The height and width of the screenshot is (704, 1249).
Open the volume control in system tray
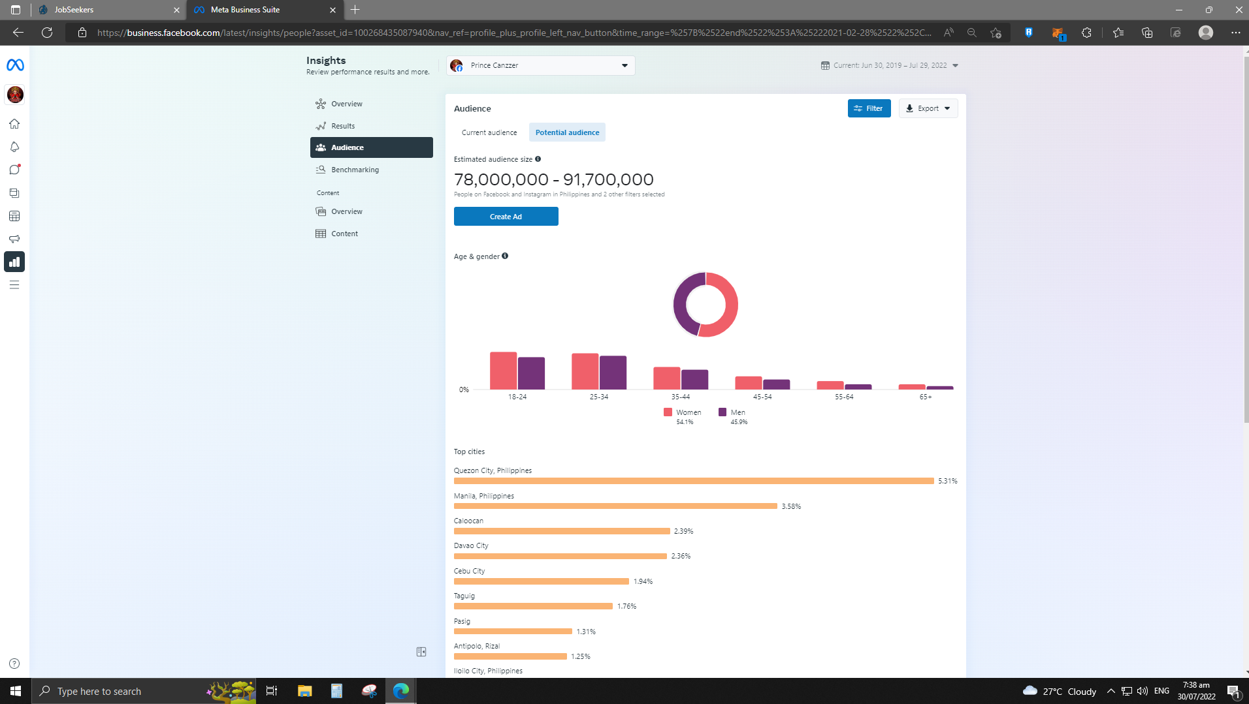(x=1143, y=691)
